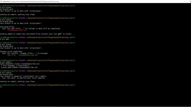Screen dimensions: 191x107
Task: Click the 'Untracked files:' line
Action: pos(7,27)
